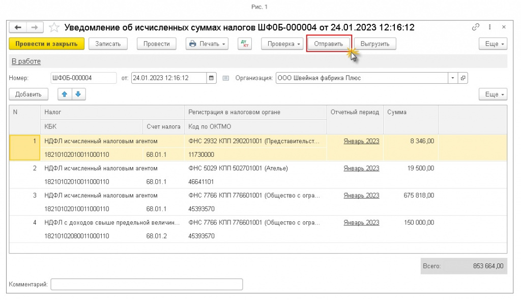Open Январь 2023 period in the 675 818,00 row
Screen dimensions: 521x300
362,195
